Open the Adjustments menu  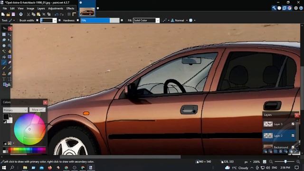(56, 9)
